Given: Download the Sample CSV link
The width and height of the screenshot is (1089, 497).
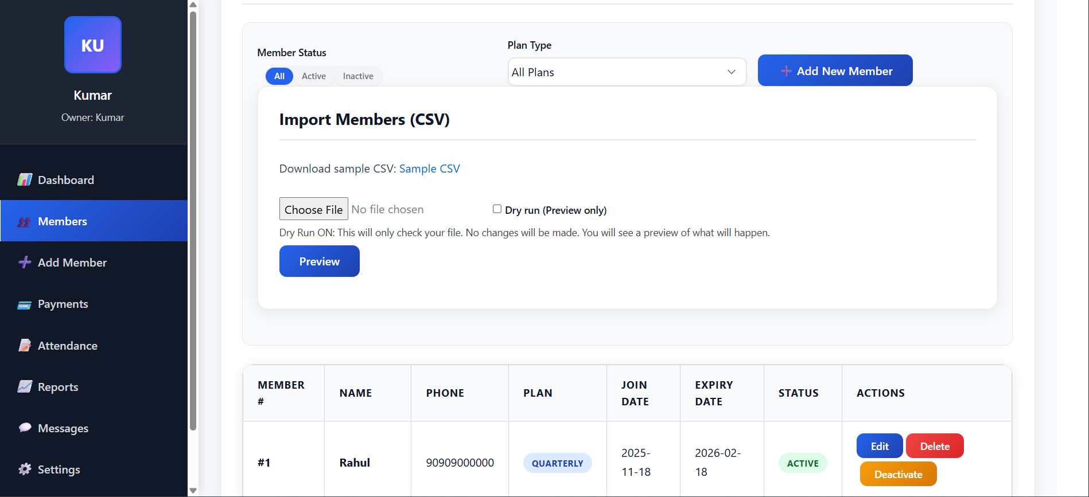Looking at the screenshot, I should [429, 169].
